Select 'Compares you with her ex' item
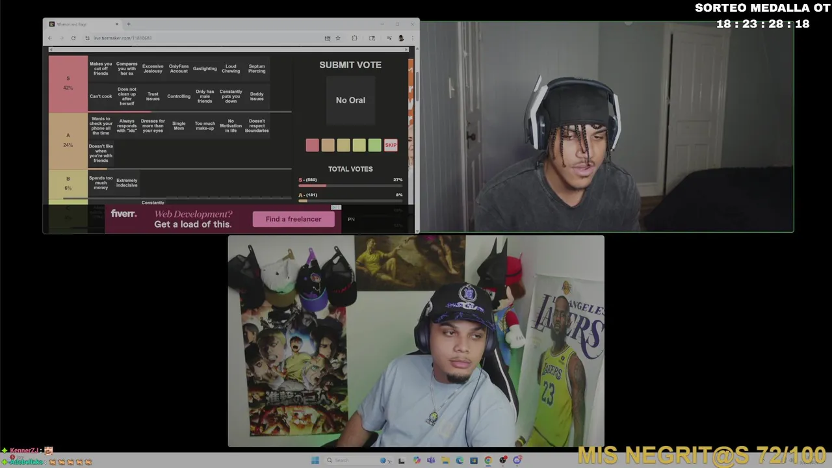The width and height of the screenshot is (832, 468). point(127,68)
